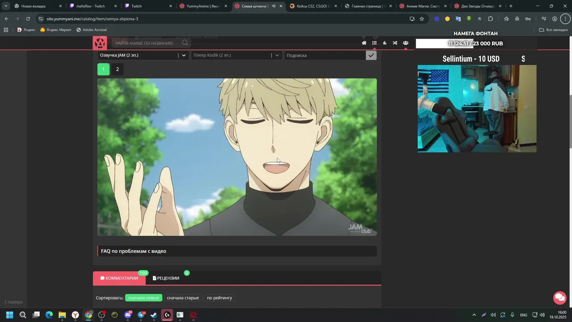Open Steam from the taskbar
The width and height of the screenshot is (572, 322).
(154, 315)
